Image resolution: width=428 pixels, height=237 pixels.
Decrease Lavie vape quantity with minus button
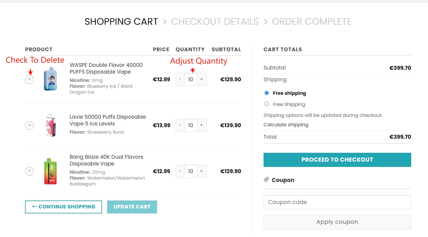[x=180, y=125]
